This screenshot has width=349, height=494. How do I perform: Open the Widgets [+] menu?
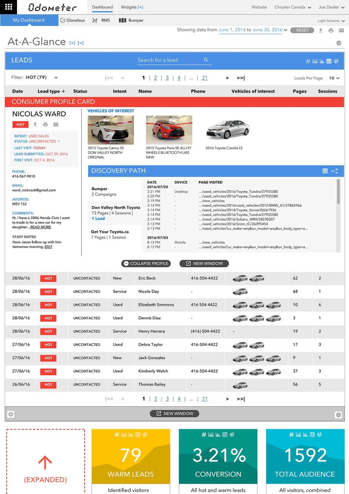pyautogui.click(x=132, y=7)
